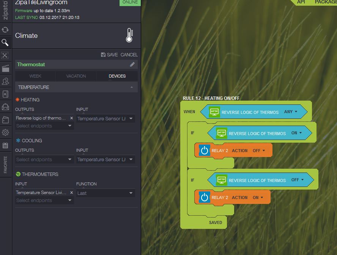This screenshot has height=255, width=337.
Task: Open the ANY state dropdown in WHEN block
Action: tap(291, 112)
